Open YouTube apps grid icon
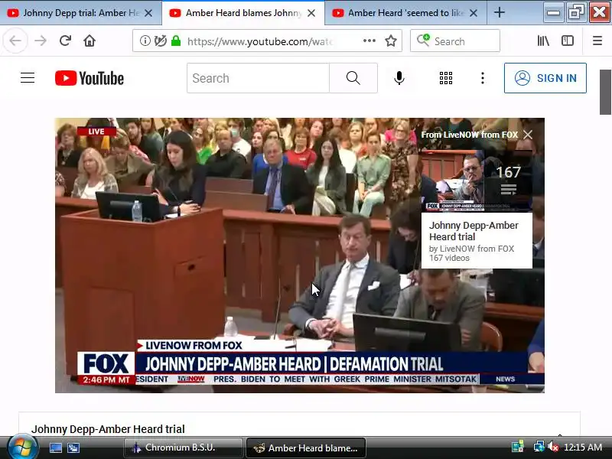The height and width of the screenshot is (459, 612). pos(446,78)
